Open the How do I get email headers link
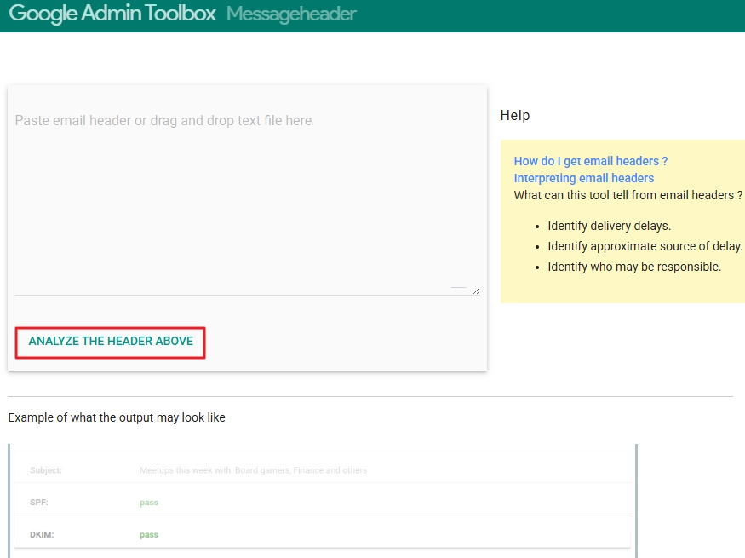The width and height of the screenshot is (745, 558). tap(591, 161)
